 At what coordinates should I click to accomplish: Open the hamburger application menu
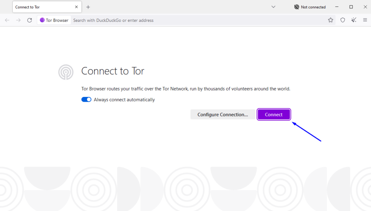coord(365,20)
